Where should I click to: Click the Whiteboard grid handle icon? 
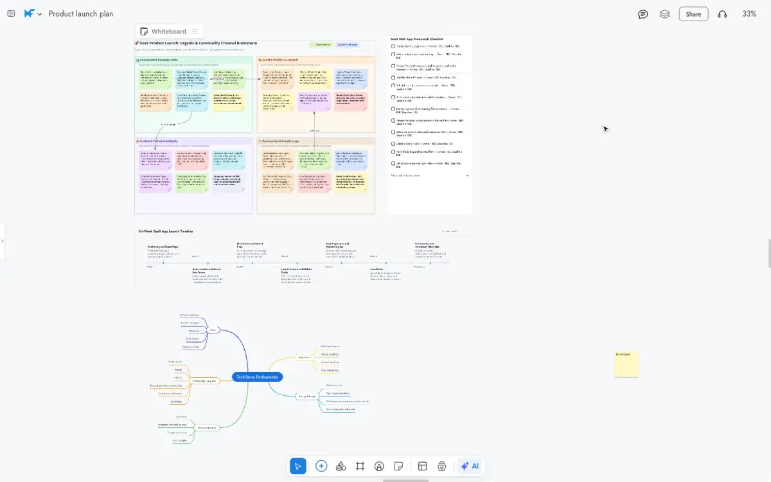(x=195, y=31)
